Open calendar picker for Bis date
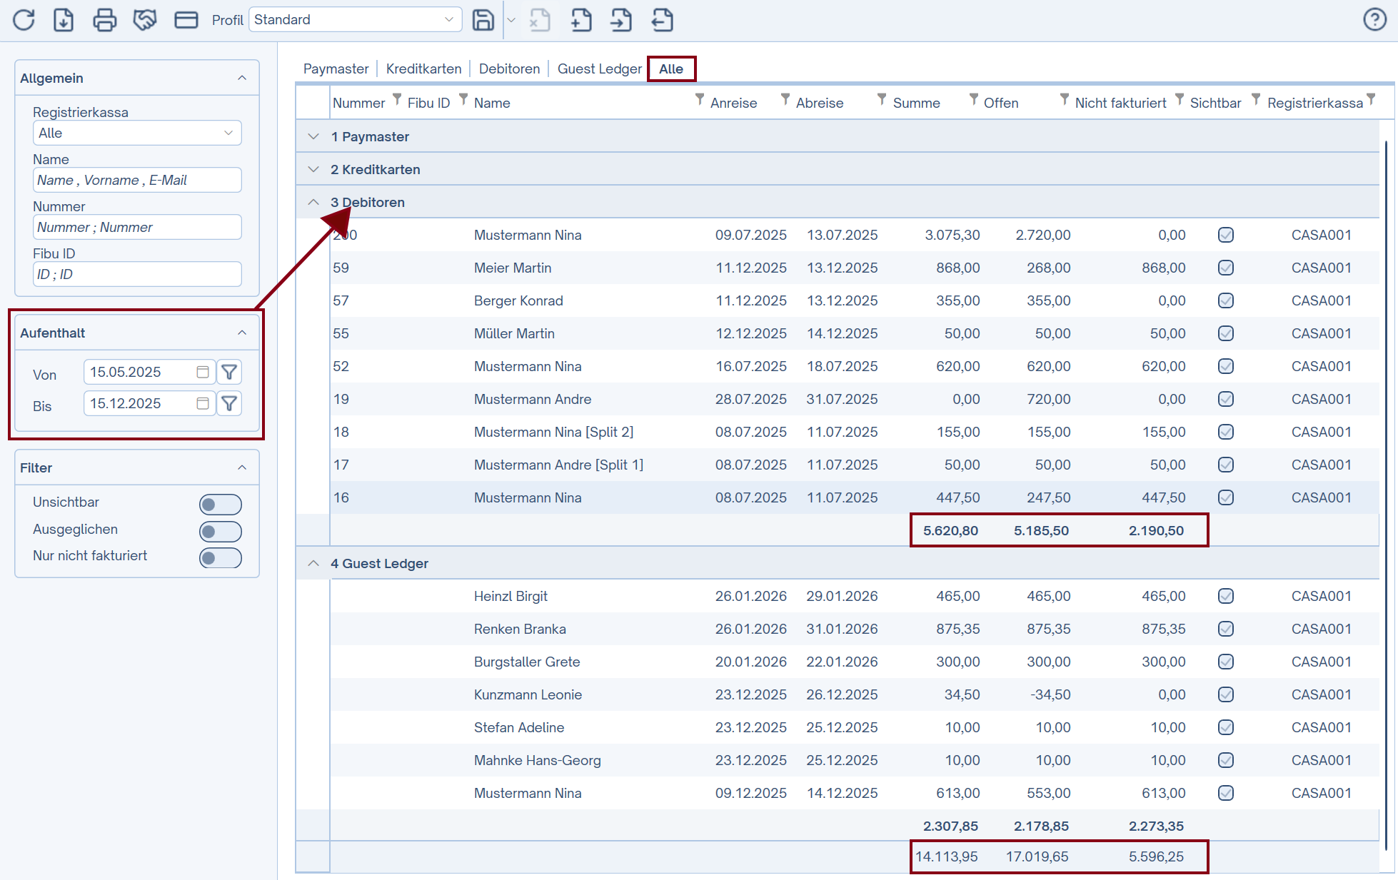This screenshot has width=1398, height=880. 203,403
